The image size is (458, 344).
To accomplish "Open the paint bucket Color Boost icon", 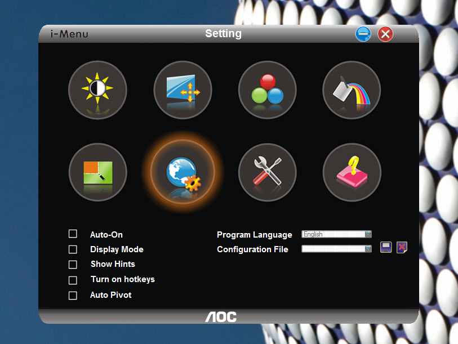I will (x=352, y=90).
